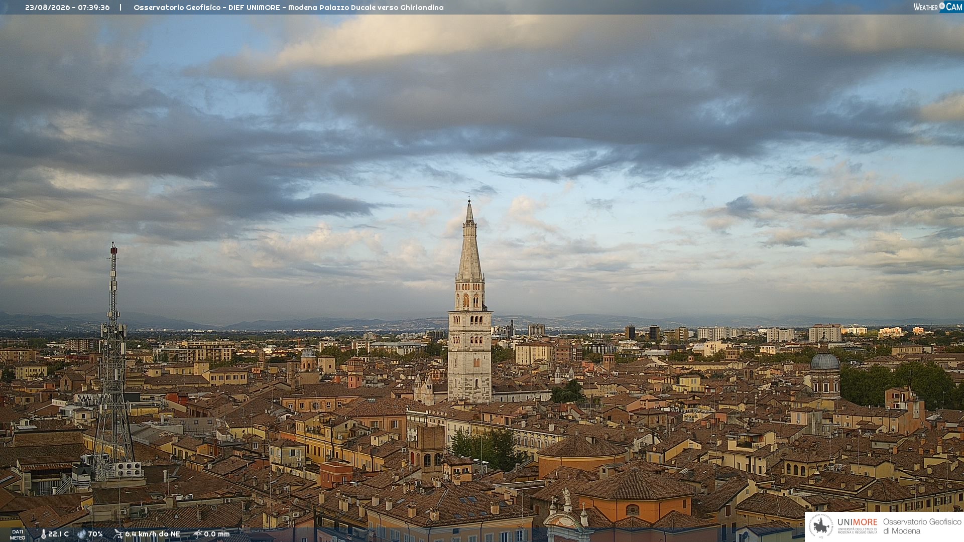Open the DATI METEO label

coord(18,534)
